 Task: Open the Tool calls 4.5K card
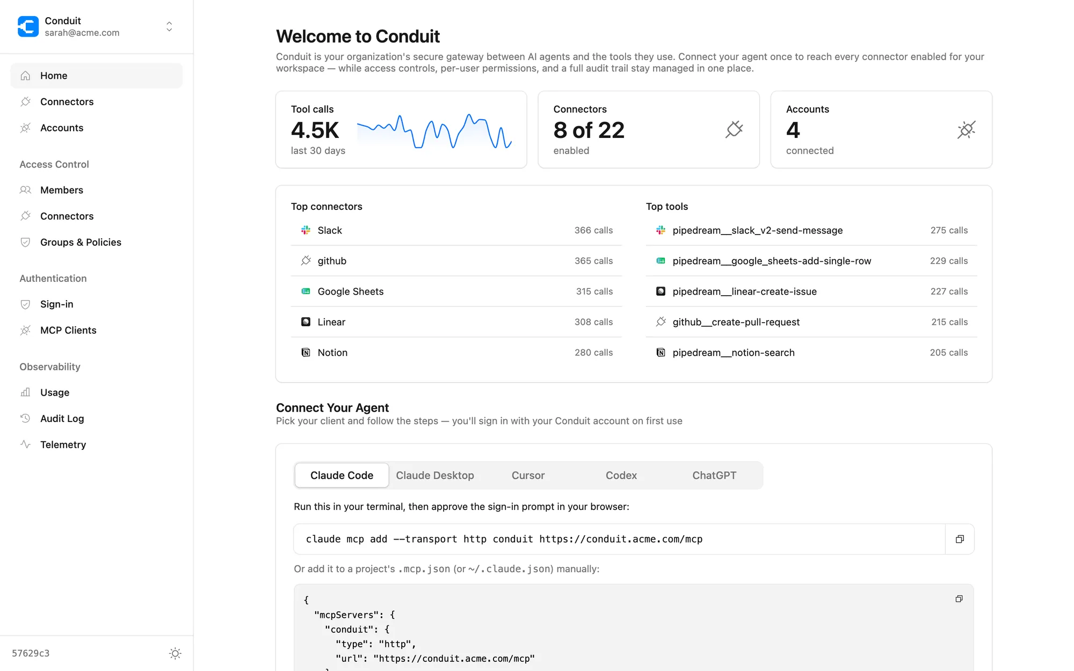coord(401,129)
